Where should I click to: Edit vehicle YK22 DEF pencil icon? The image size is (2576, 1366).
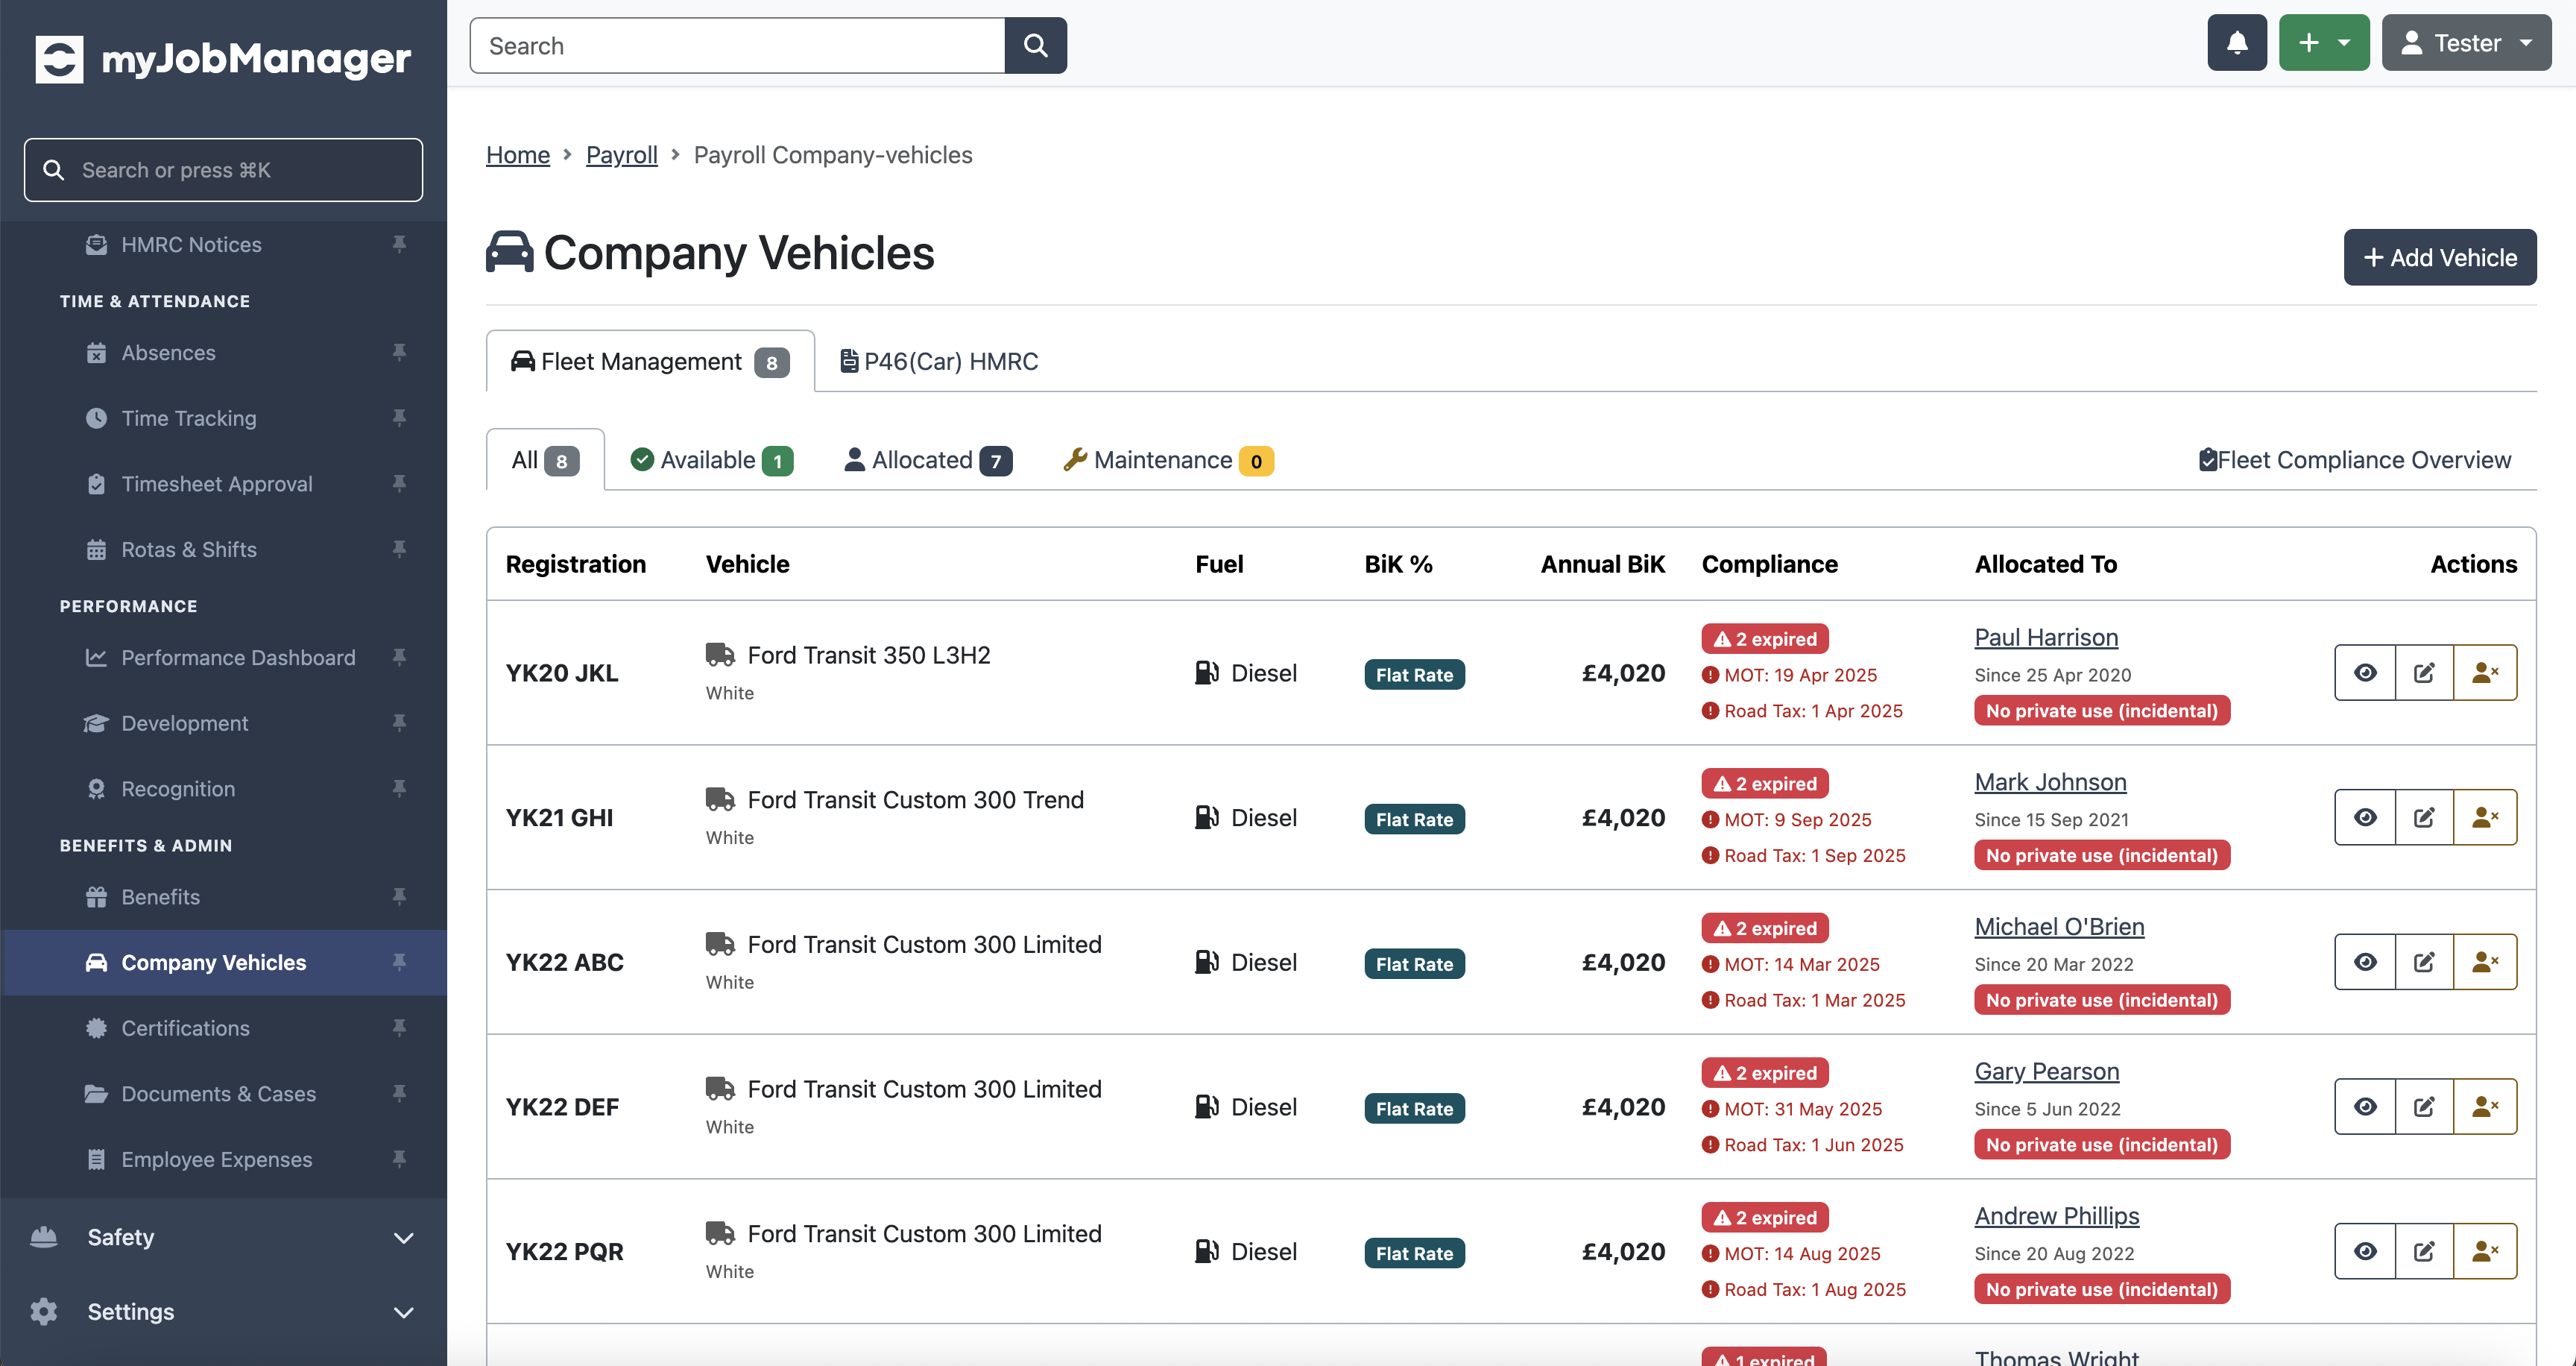coord(2424,1107)
